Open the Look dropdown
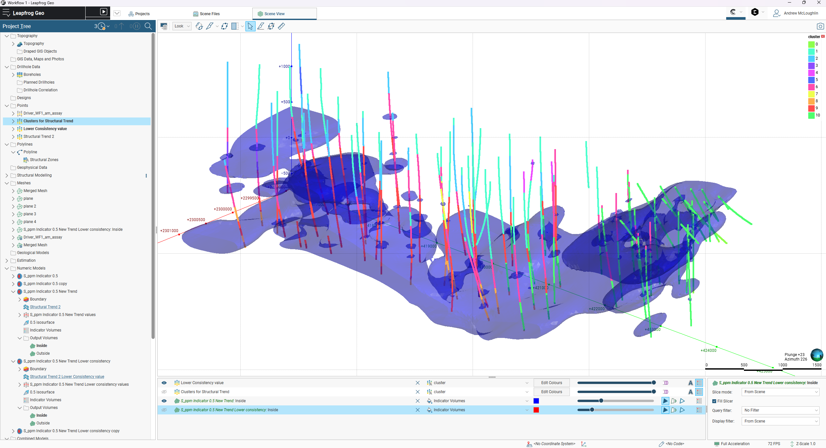Screen dimensions: 826x448 (182, 26)
